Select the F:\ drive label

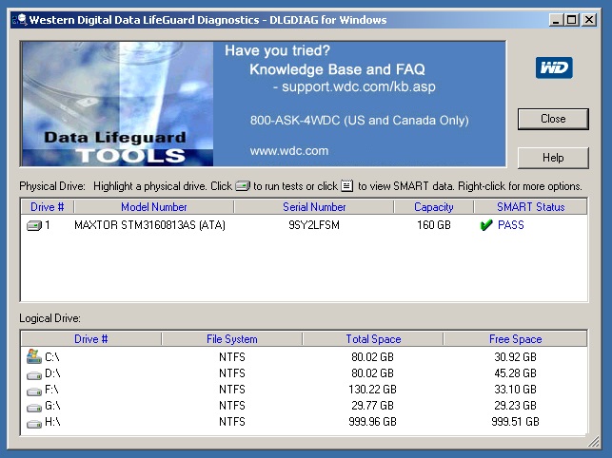pos(51,390)
